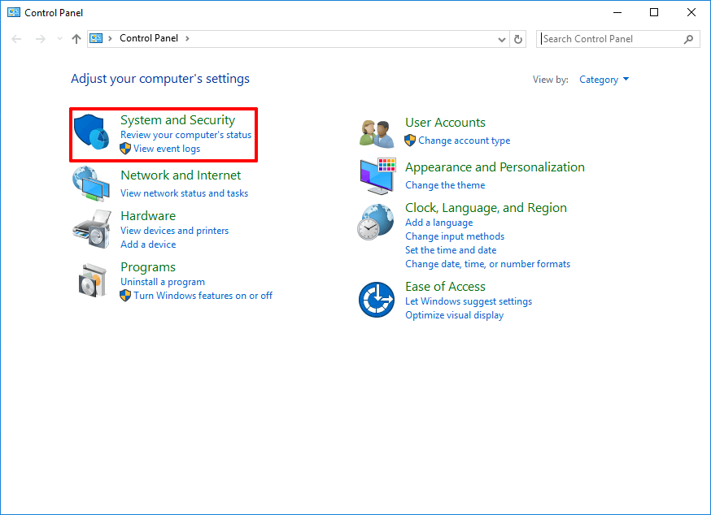Expand the View by Category dropdown
The height and width of the screenshot is (515, 711).
pos(604,80)
